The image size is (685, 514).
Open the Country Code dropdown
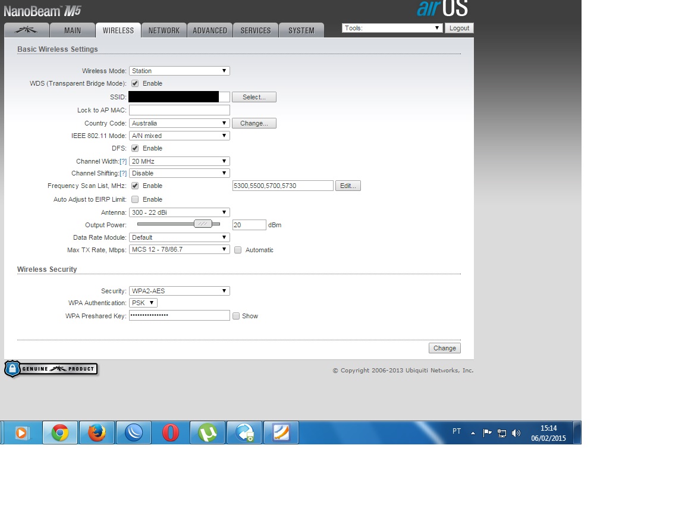[x=179, y=123]
